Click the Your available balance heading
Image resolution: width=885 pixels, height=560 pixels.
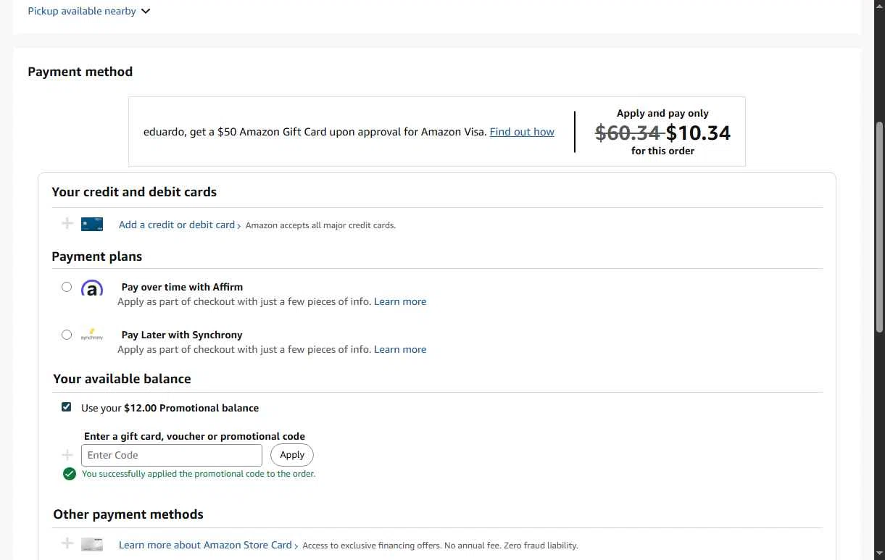coord(122,379)
